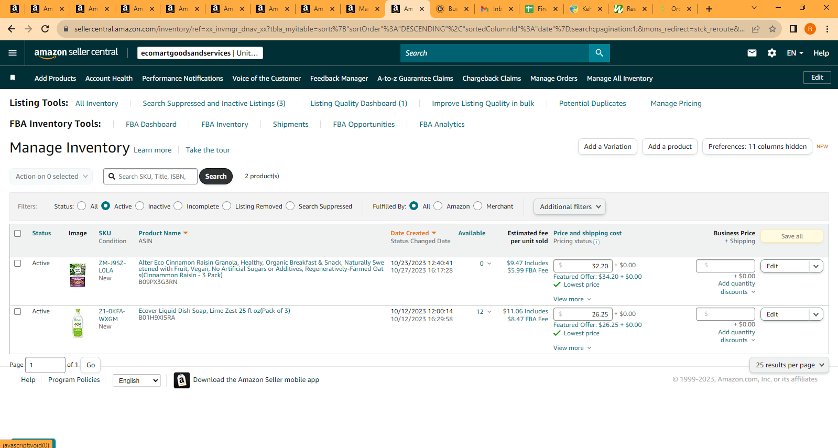Screen dimensions: 838x448
Task: Click the pricing status info icon
Action: 596,242
